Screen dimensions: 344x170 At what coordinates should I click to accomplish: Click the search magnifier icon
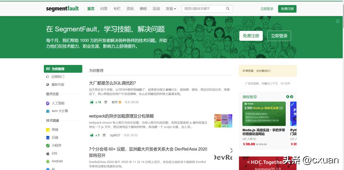tap(228, 9)
